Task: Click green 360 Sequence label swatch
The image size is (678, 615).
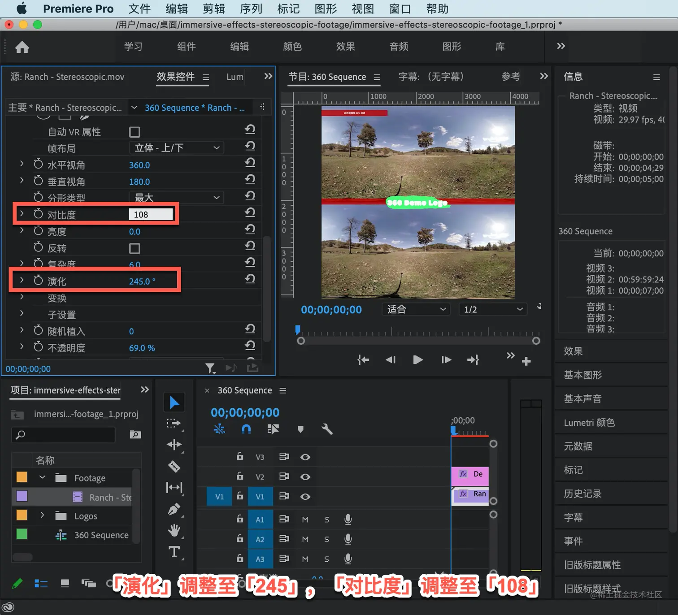Action: (x=22, y=534)
